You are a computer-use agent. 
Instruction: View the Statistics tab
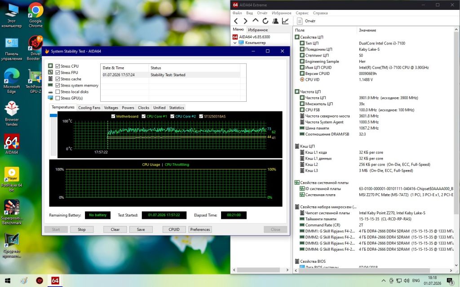click(177, 108)
